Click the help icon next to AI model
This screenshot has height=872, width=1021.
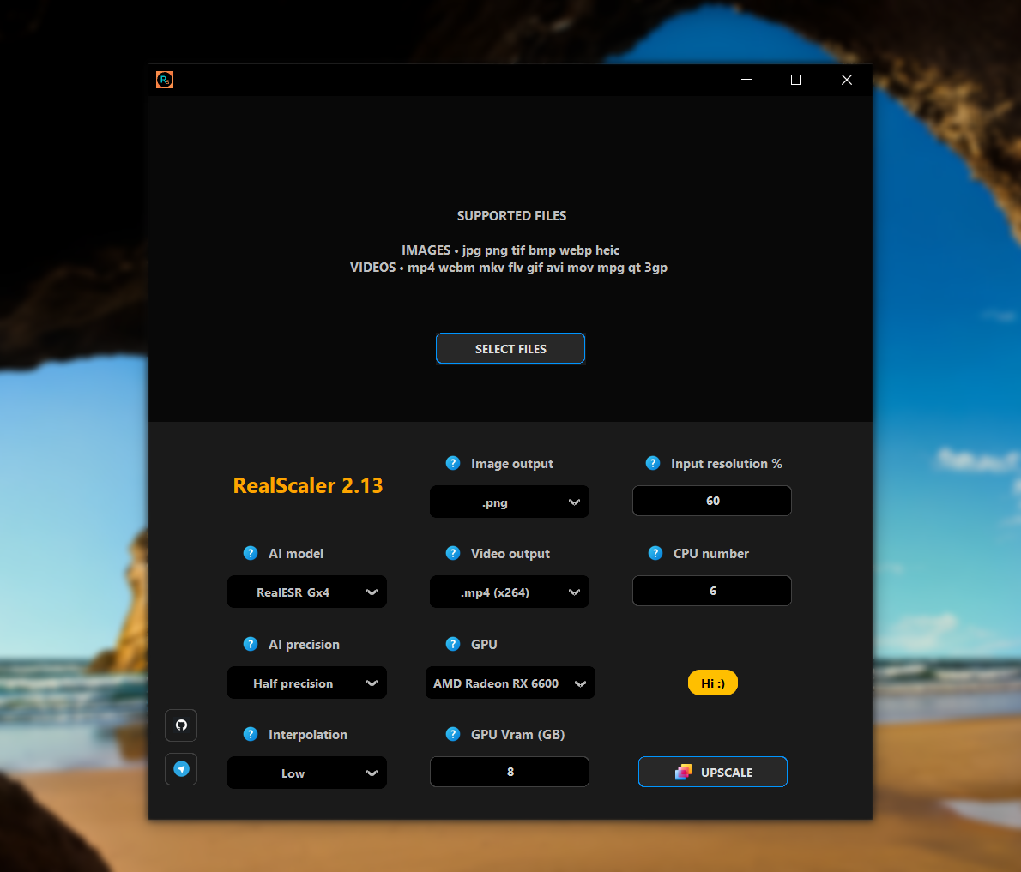point(250,553)
